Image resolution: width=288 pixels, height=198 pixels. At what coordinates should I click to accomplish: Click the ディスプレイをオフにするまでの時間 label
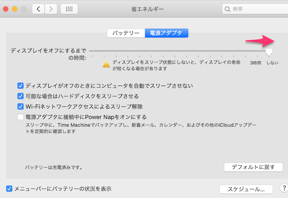pyautogui.click(x=48, y=54)
